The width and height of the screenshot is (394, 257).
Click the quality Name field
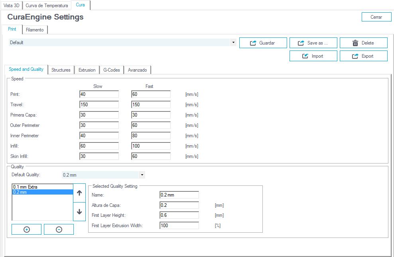[179, 195]
